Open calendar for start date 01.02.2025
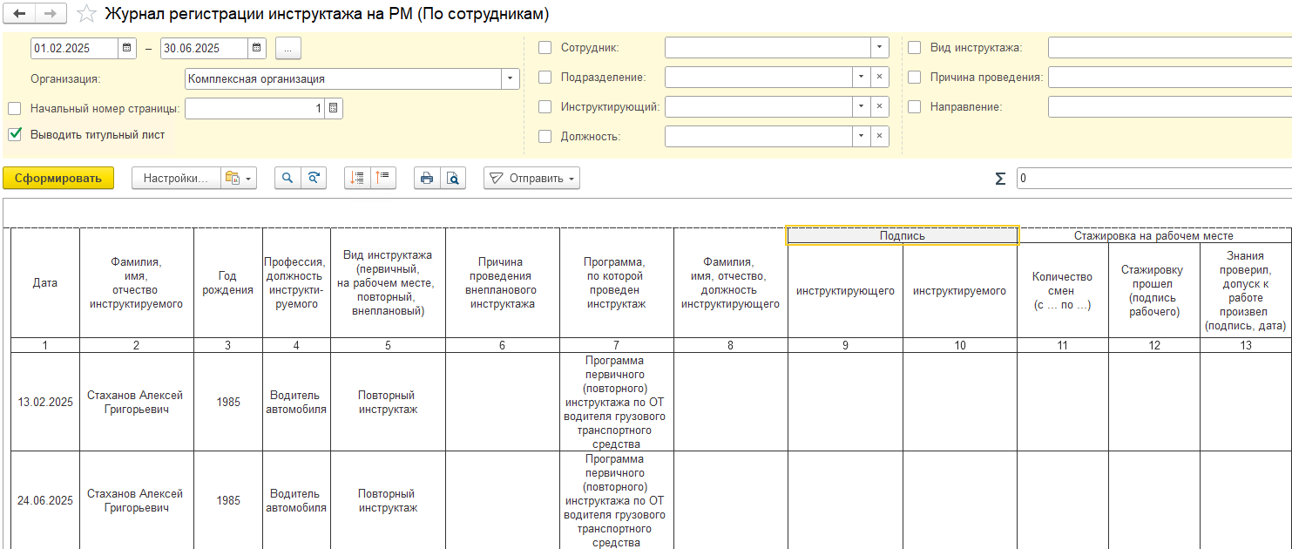The height and width of the screenshot is (549, 1292). (127, 48)
